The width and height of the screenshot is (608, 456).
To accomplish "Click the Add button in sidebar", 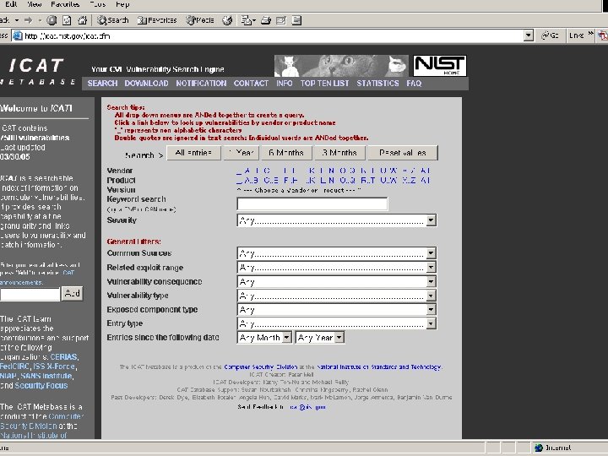I will pyautogui.click(x=73, y=294).
